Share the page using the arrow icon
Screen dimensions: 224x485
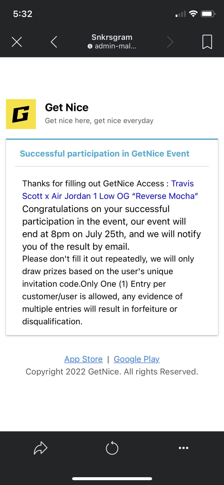coord(41,448)
